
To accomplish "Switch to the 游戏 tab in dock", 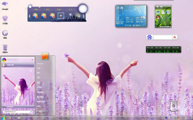I will point(48,10).
